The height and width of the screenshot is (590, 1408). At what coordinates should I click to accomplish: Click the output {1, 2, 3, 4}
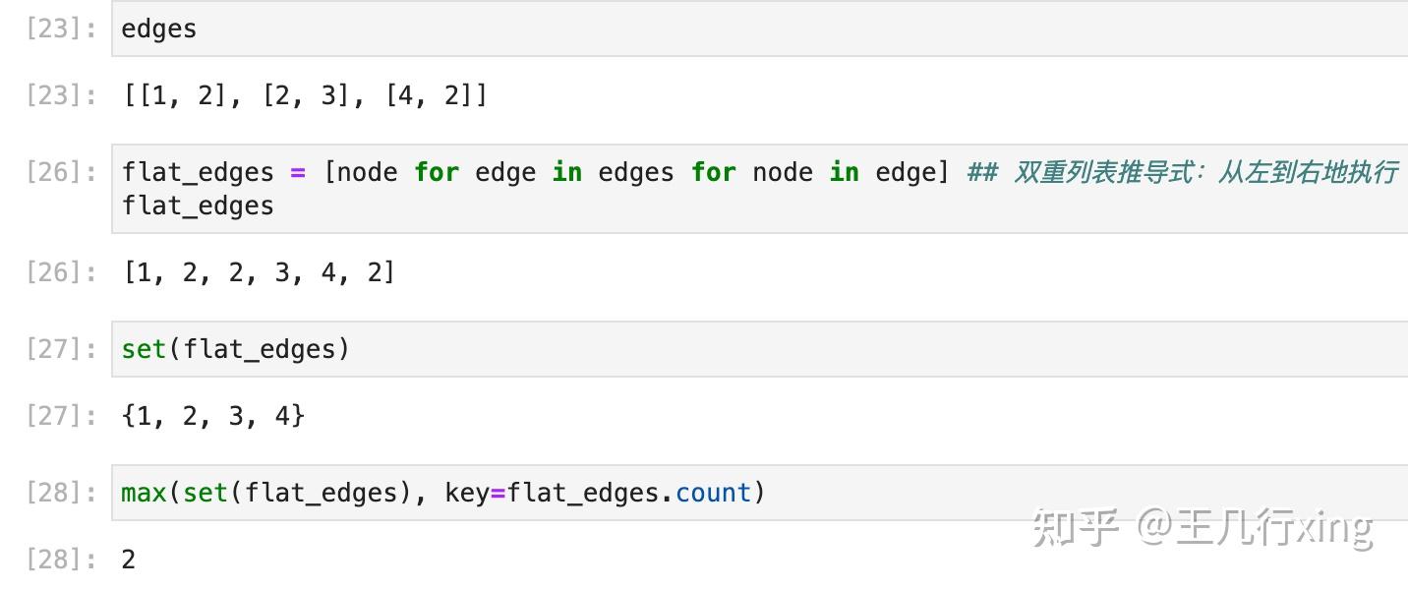[213, 416]
